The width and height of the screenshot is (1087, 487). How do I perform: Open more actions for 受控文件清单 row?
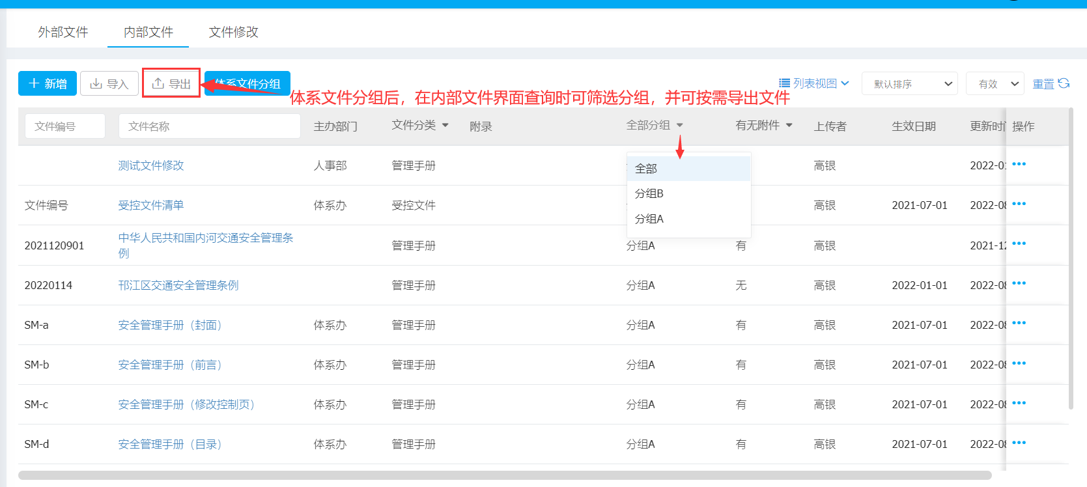(x=1019, y=204)
